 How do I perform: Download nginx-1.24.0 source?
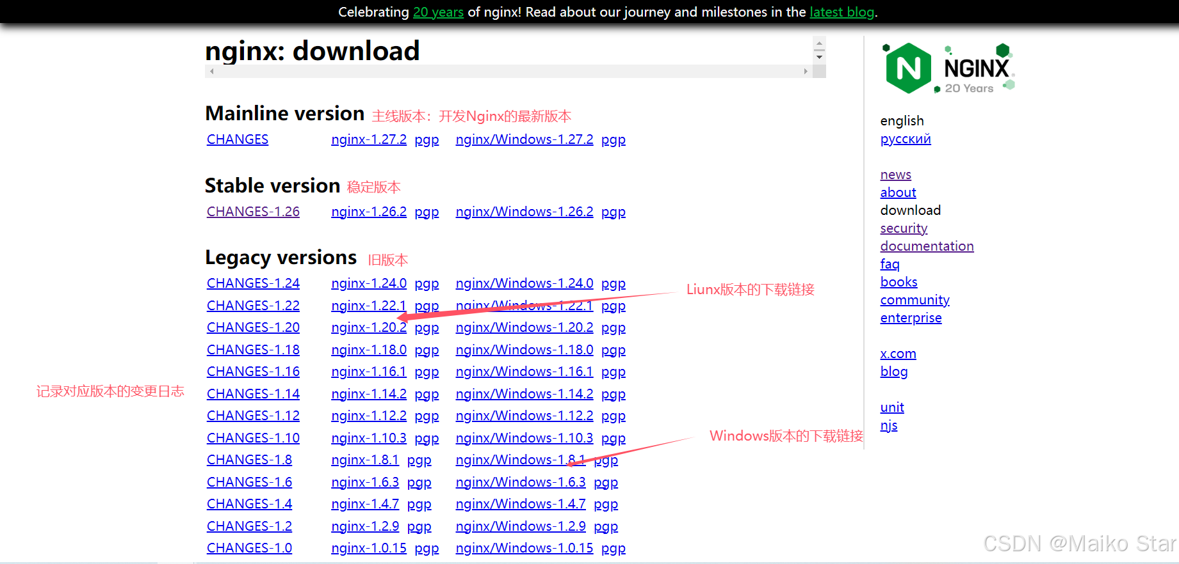369,283
